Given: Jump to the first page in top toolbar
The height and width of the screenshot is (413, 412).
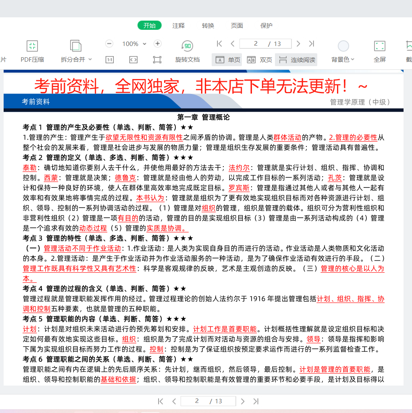Looking at the screenshot, I should coord(219,44).
